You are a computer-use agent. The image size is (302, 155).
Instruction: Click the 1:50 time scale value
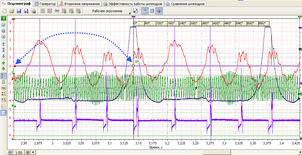tap(19, 153)
